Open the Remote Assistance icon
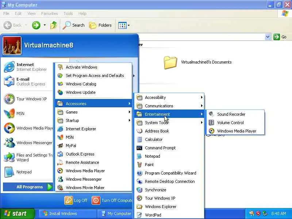 click(60, 162)
